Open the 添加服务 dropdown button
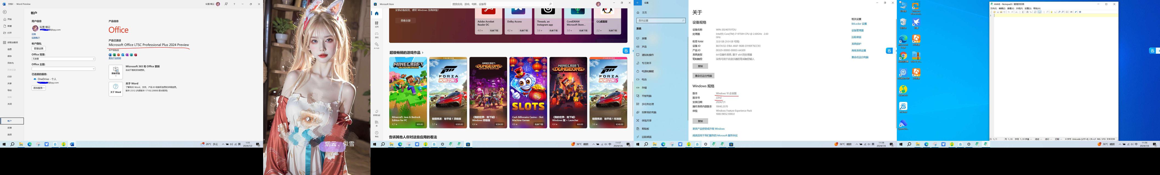 click(x=39, y=88)
